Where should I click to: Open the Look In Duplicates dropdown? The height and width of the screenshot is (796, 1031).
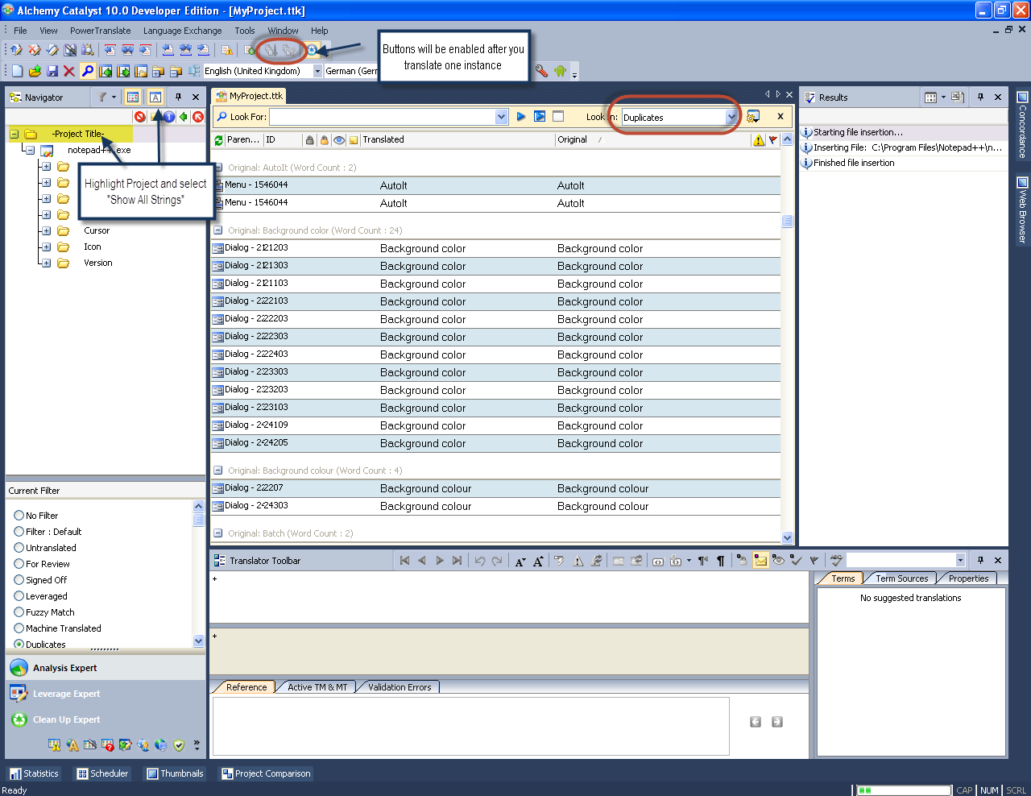click(x=731, y=118)
